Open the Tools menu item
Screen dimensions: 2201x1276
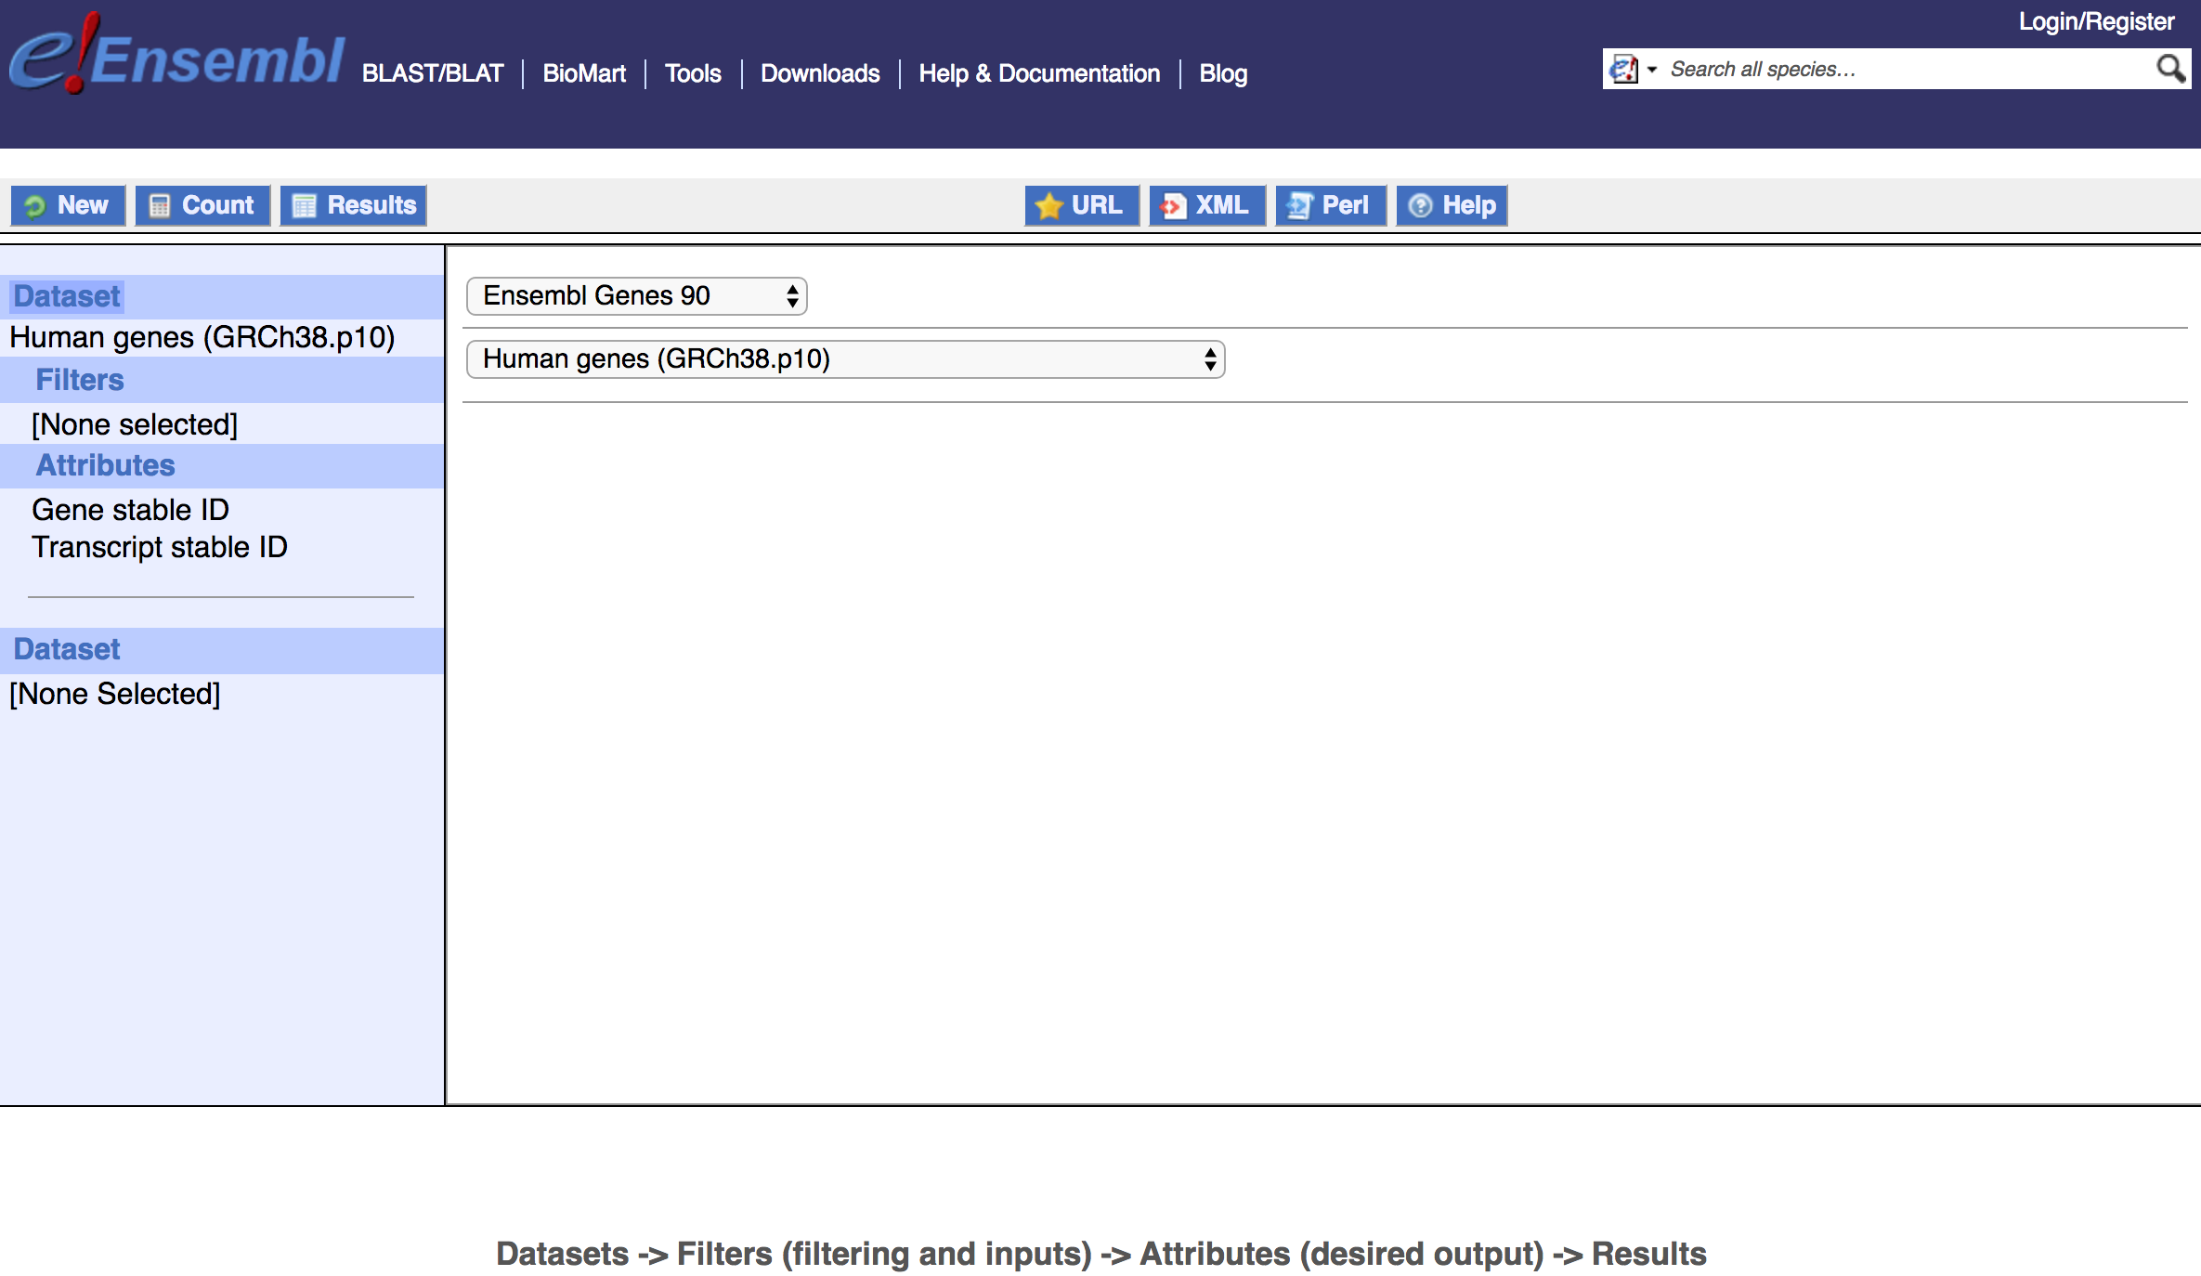(693, 73)
